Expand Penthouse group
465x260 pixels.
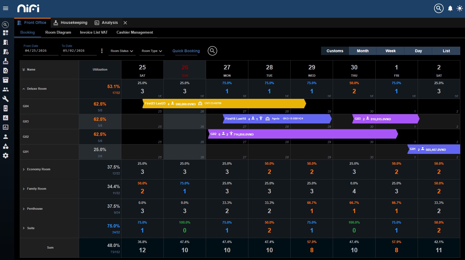click(24, 209)
